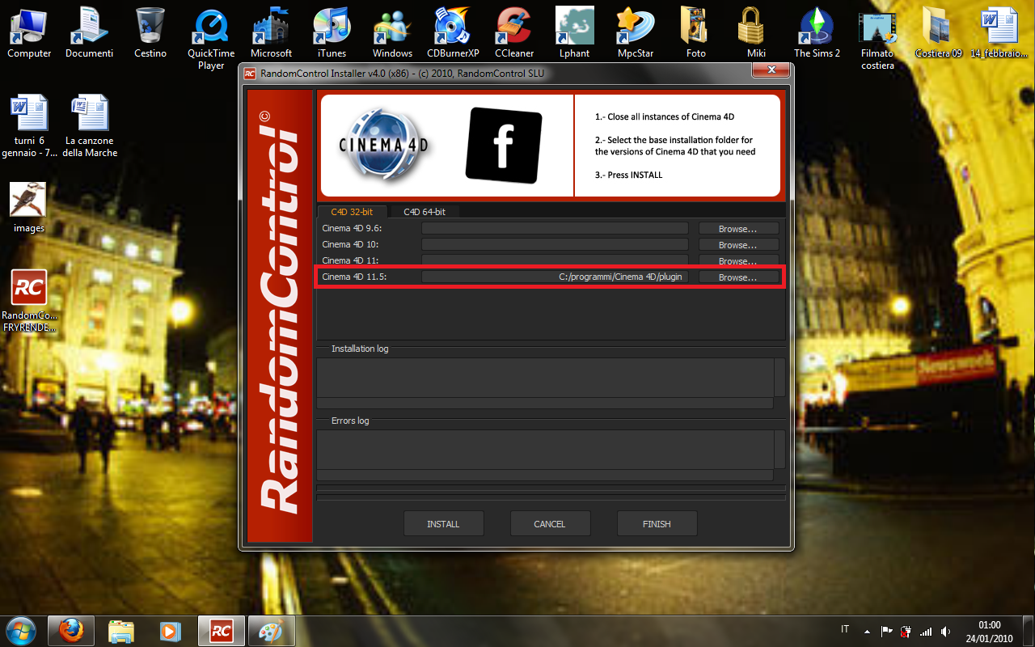
Task: Click the Cinema 4D logo image
Action: 385,145
